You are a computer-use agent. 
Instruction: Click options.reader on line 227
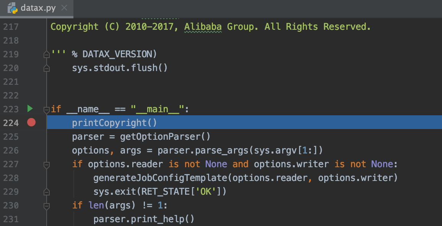(x=125, y=164)
